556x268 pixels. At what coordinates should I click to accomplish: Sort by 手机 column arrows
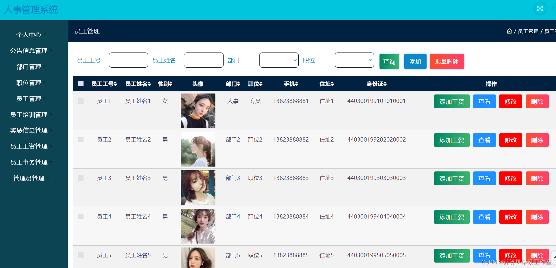coord(297,84)
